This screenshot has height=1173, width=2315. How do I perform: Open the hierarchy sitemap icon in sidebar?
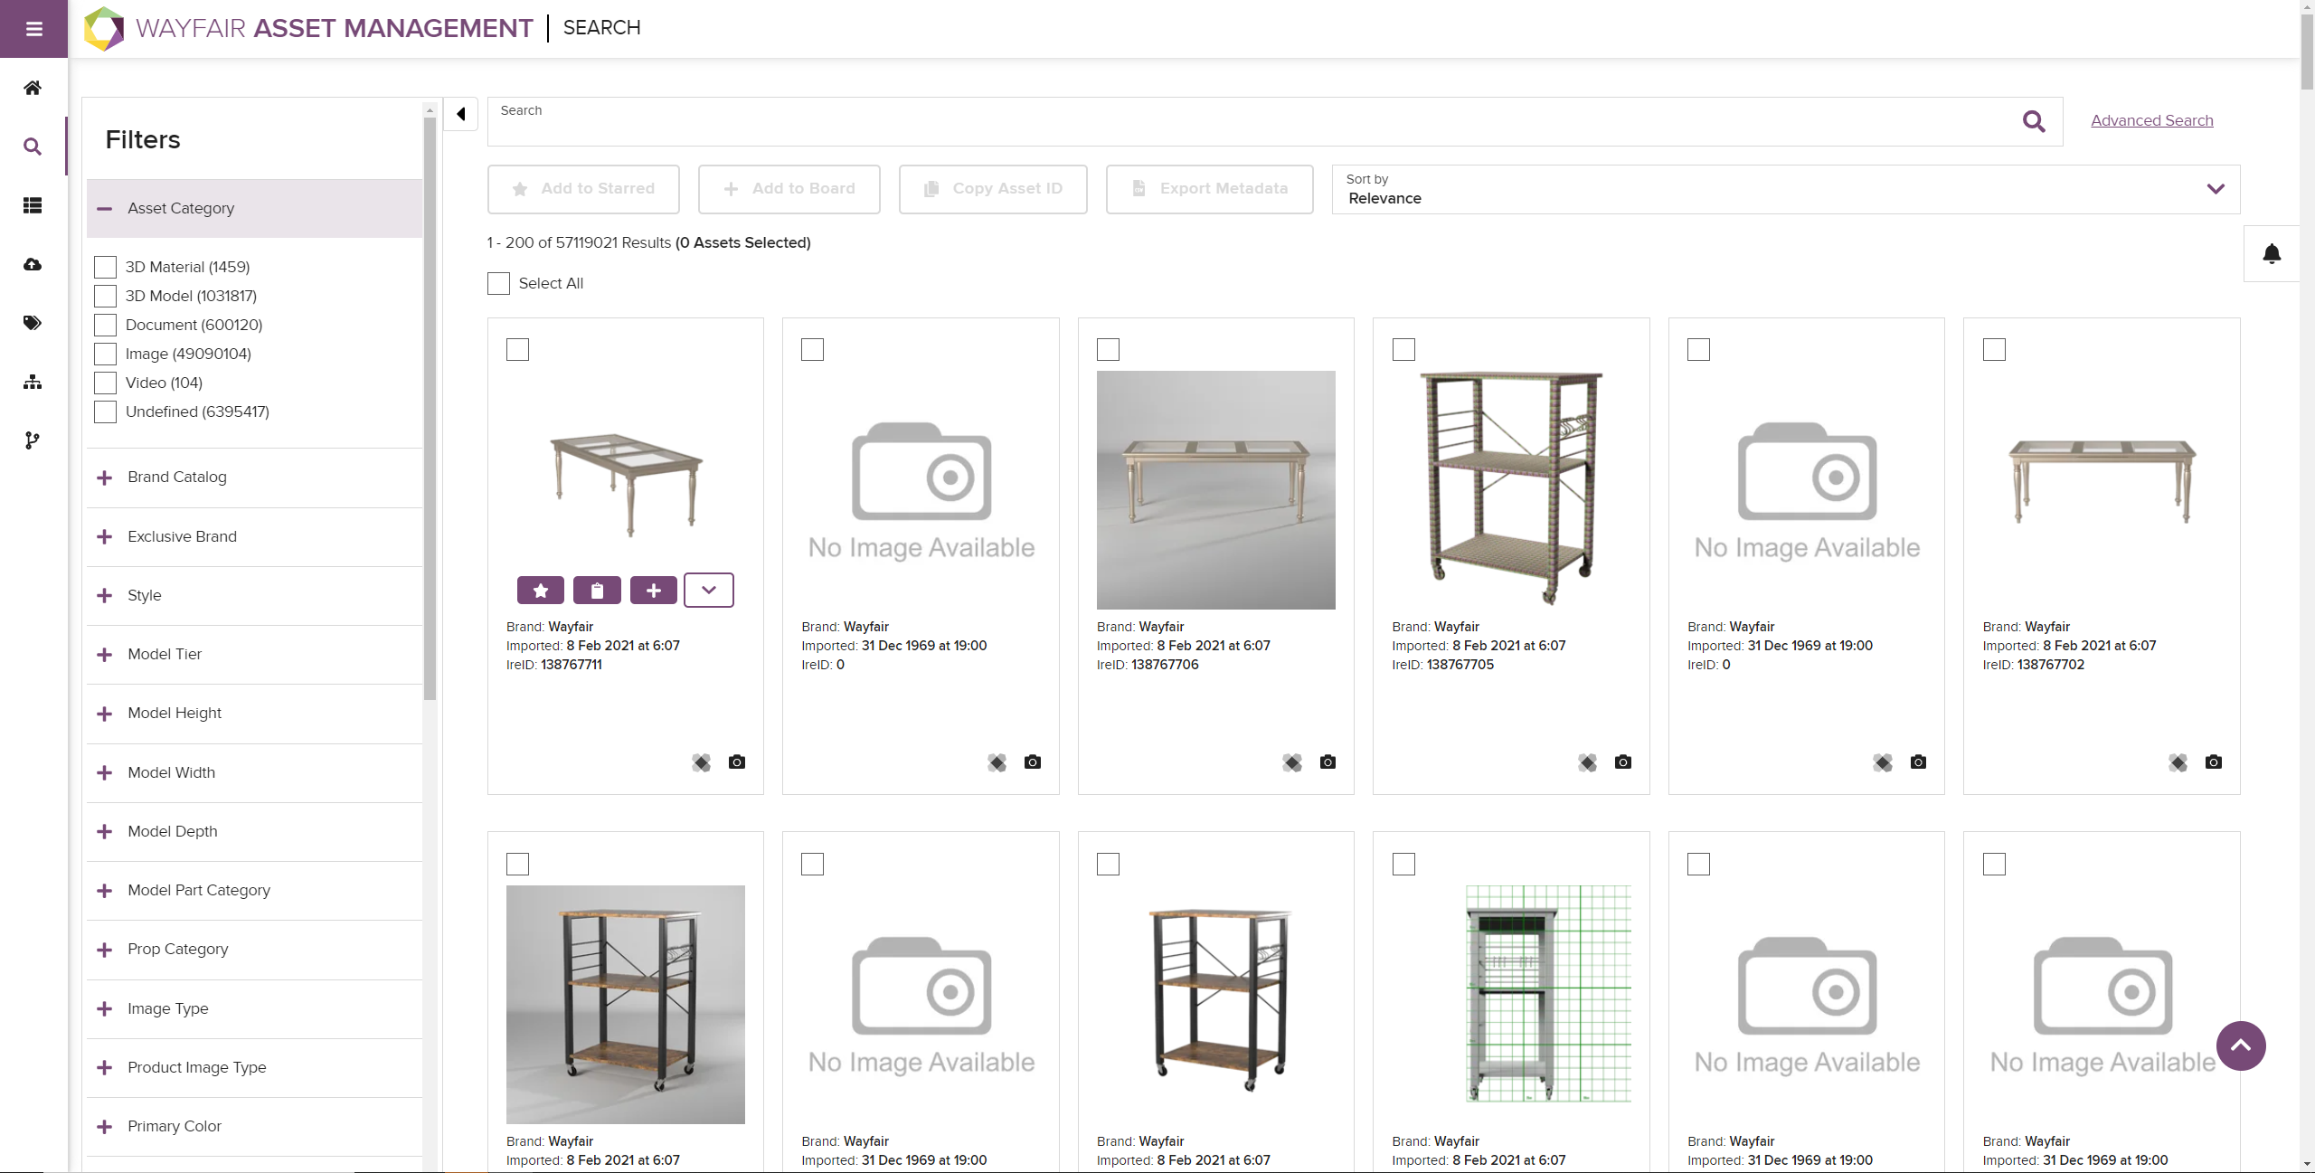(33, 382)
